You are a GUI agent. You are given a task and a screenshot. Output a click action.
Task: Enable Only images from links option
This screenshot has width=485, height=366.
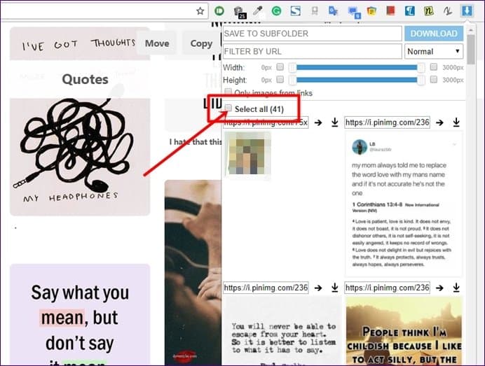pyautogui.click(x=228, y=93)
